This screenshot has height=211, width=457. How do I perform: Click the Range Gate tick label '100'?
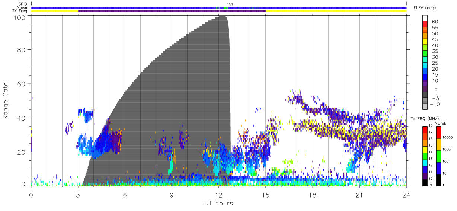pyautogui.click(x=19, y=17)
